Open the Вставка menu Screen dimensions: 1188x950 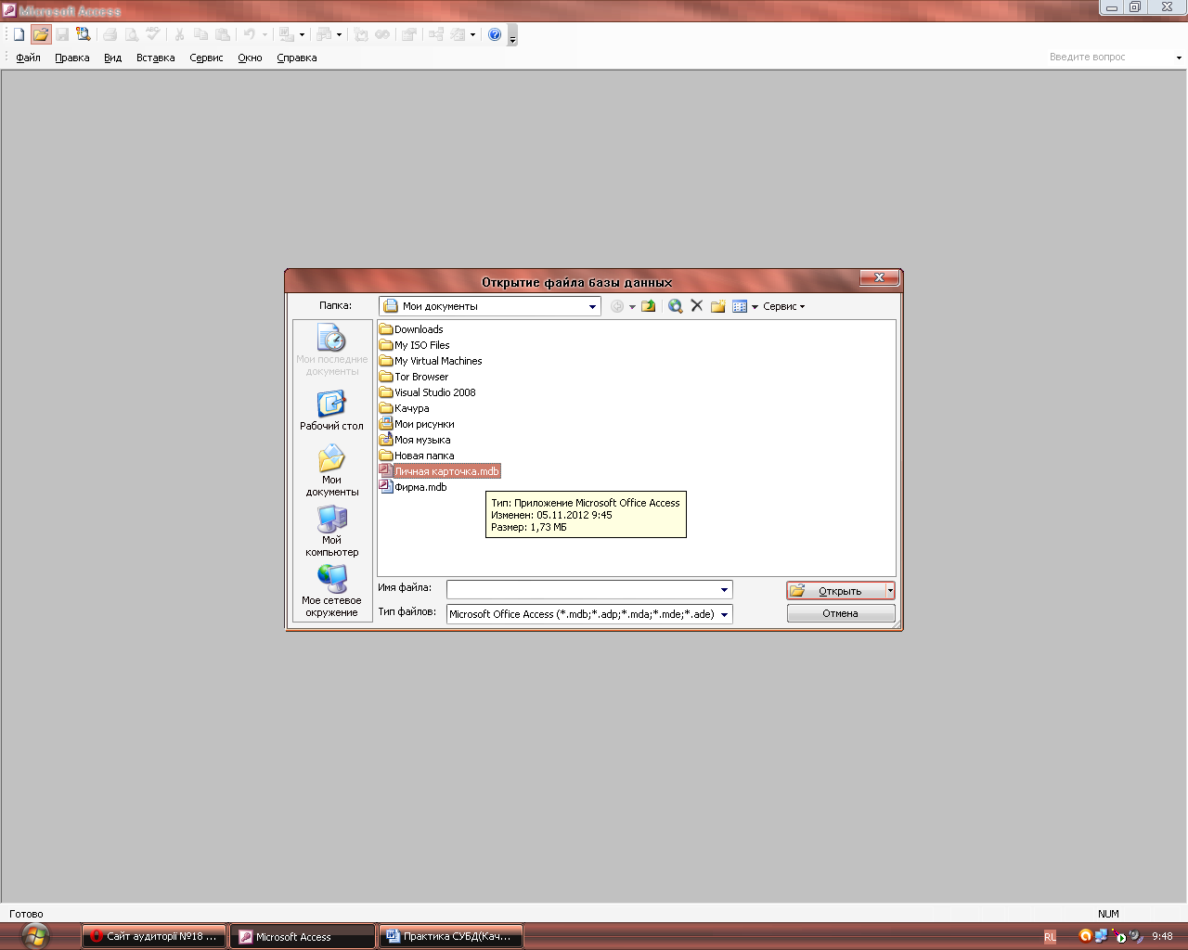156,58
